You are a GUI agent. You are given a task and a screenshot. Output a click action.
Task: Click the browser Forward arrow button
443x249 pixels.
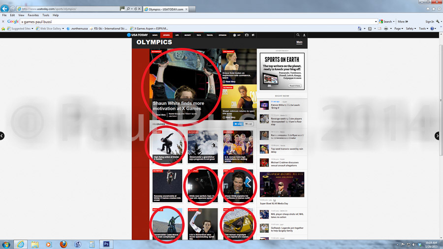tap(12, 9)
